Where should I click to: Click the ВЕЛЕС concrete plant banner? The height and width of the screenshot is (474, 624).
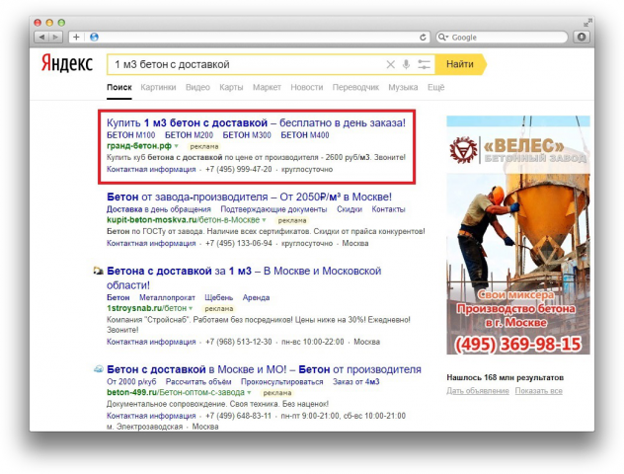click(x=518, y=235)
